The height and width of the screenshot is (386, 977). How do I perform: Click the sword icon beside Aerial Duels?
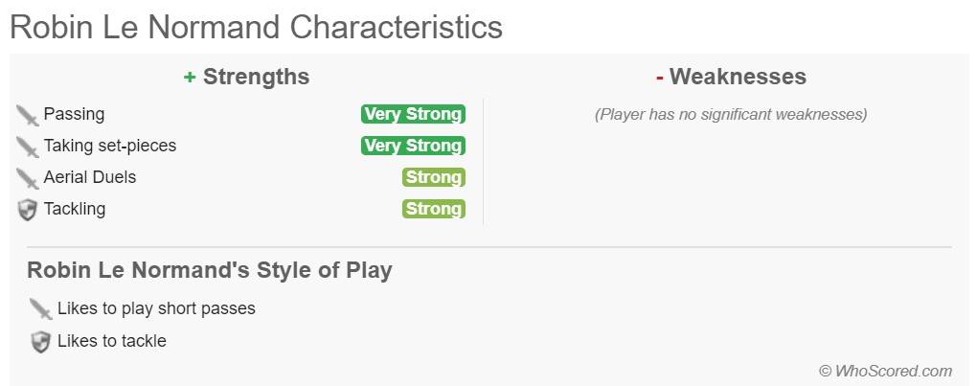(x=27, y=179)
